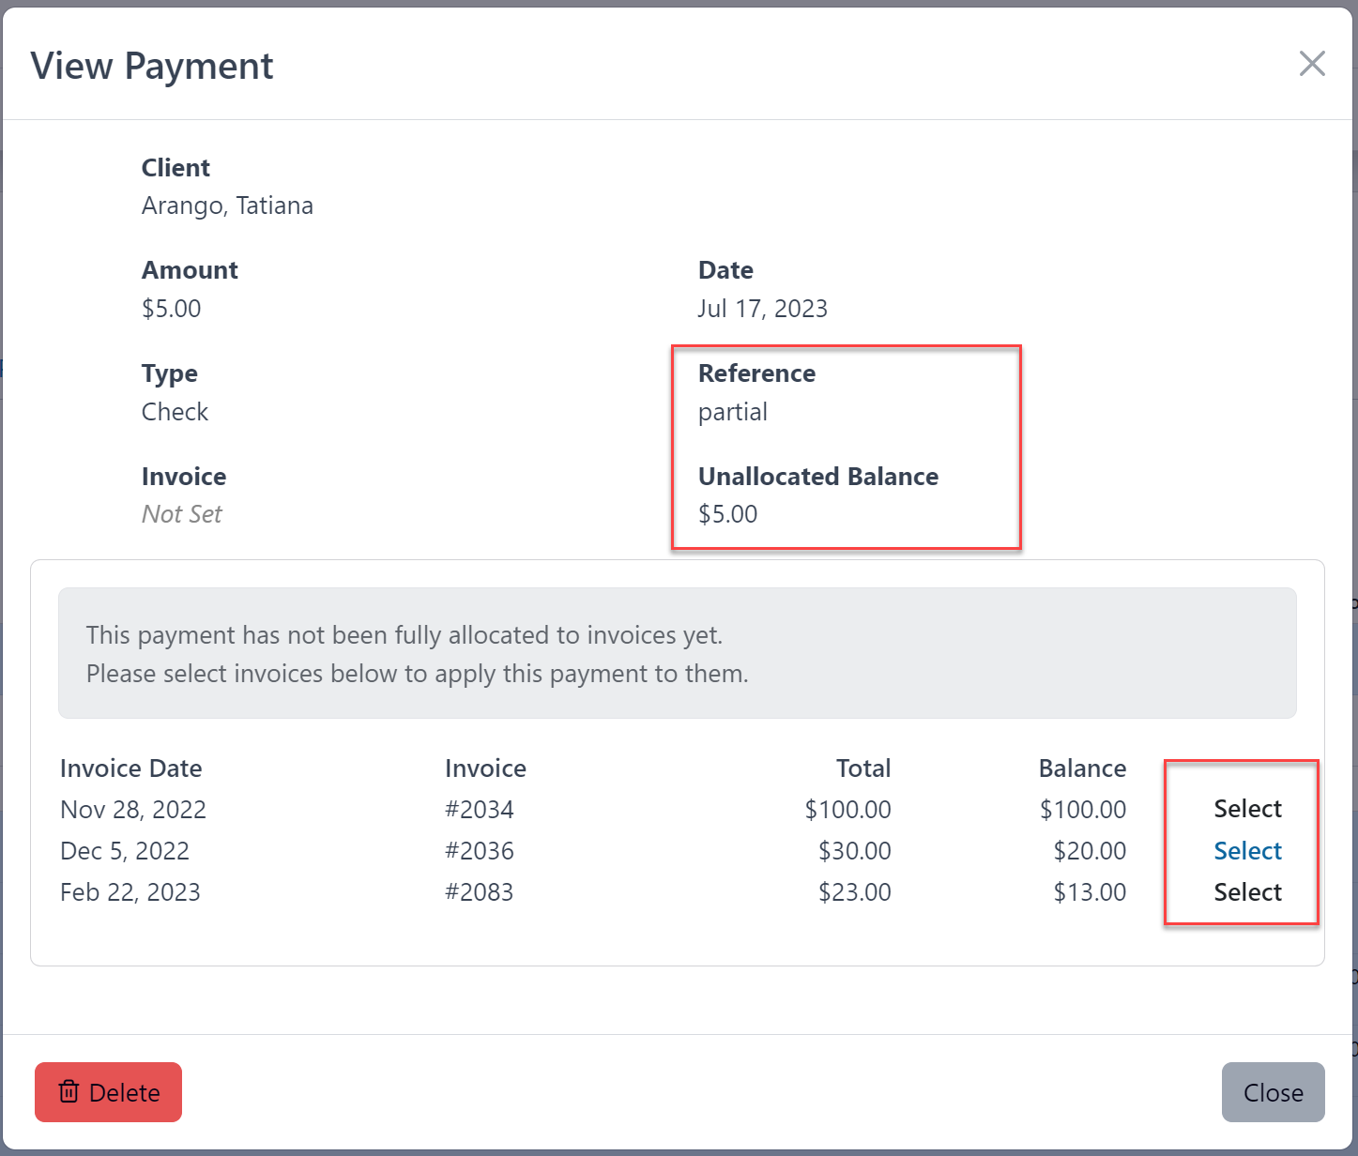
Task: Click the Delete payment button
Action: (x=108, y=1091)
